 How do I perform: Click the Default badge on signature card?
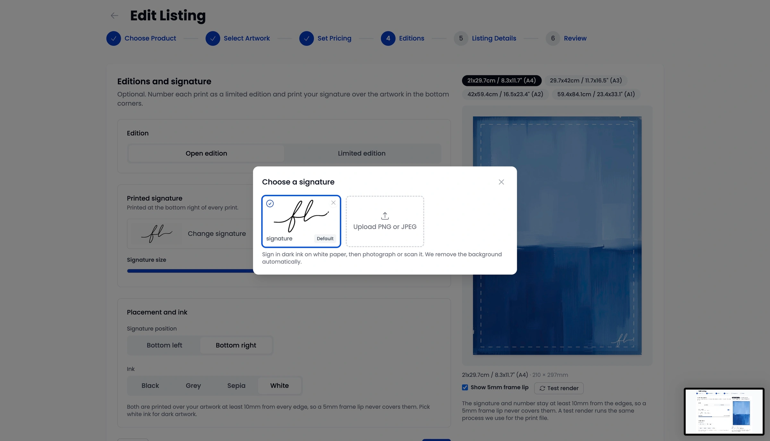click(325, 238)
